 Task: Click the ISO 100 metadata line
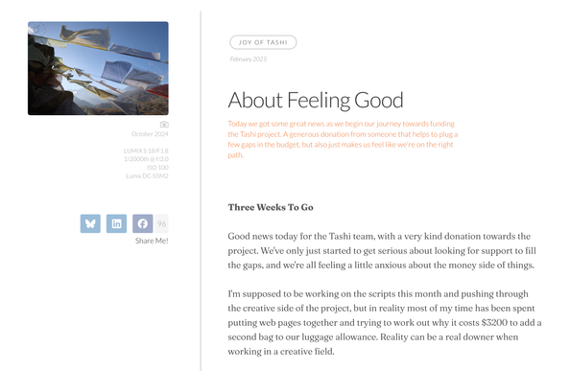pos(157,168)
